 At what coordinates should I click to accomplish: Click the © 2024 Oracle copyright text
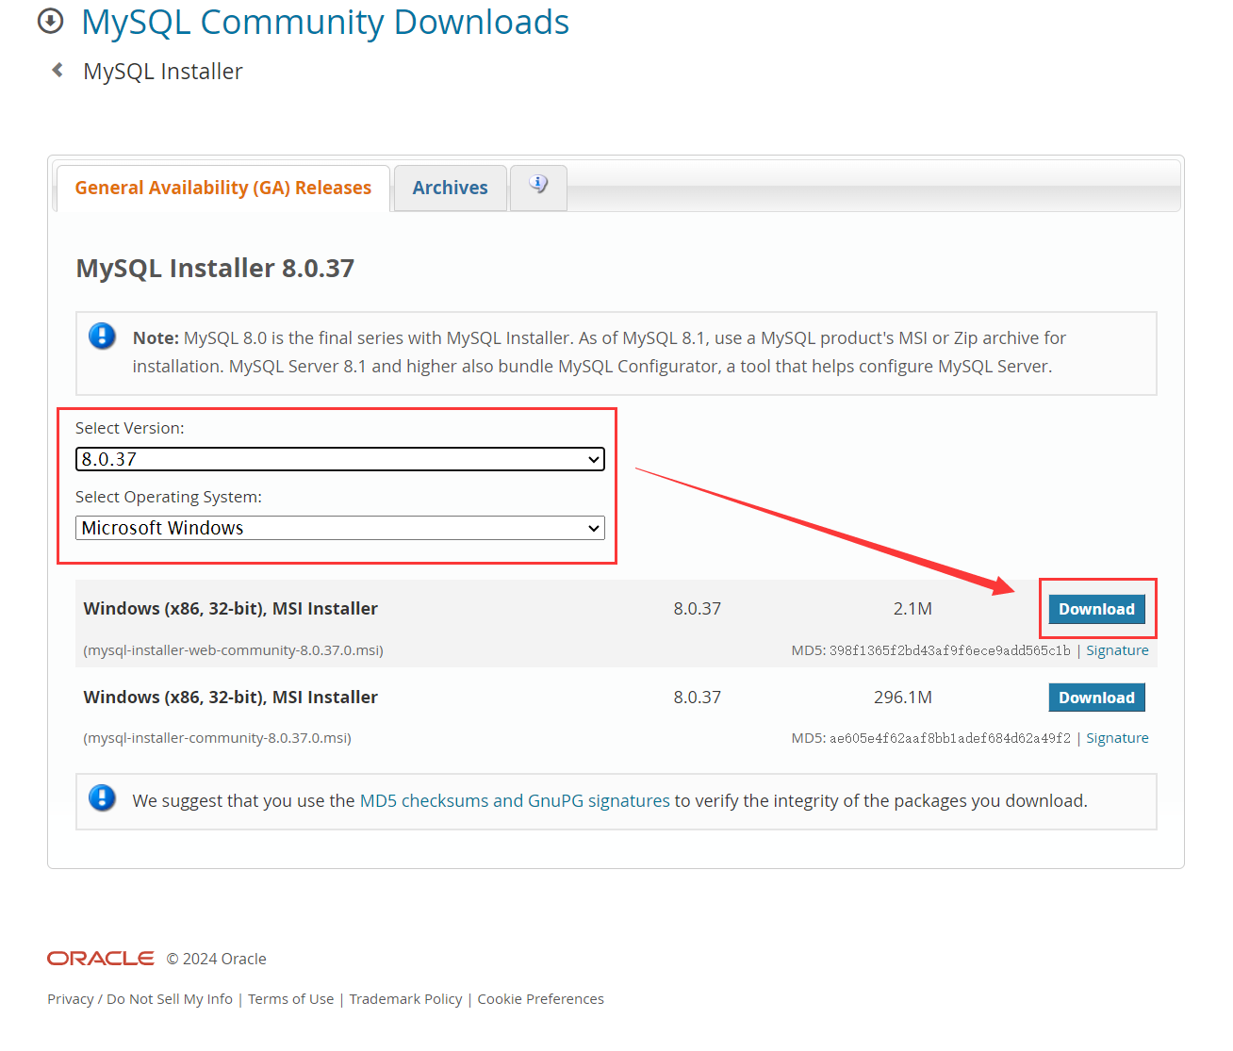pos(217,959)
